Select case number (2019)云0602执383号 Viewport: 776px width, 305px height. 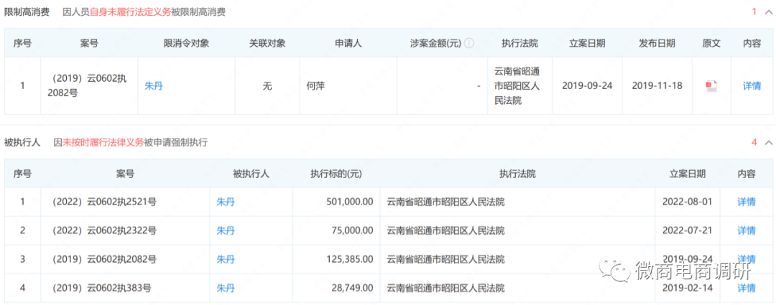[102, 288]
